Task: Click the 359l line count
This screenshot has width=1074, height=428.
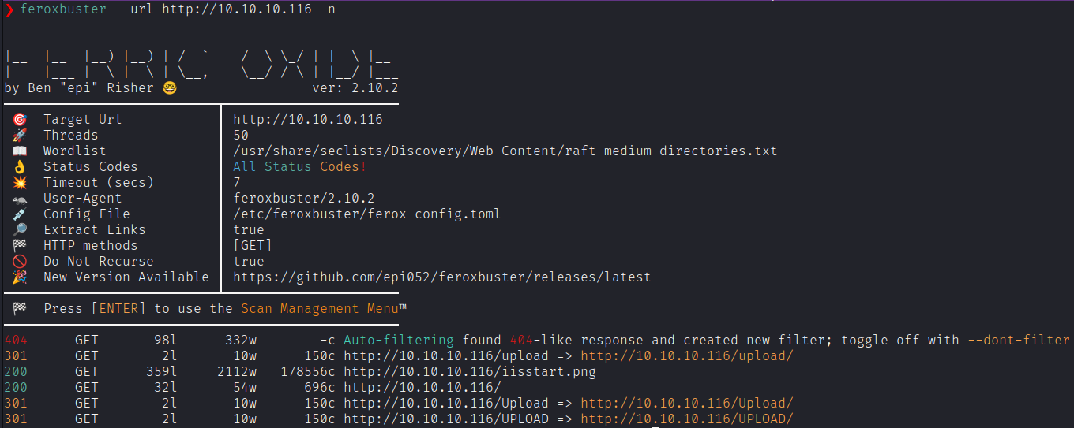Action: (x=162, y=372)
